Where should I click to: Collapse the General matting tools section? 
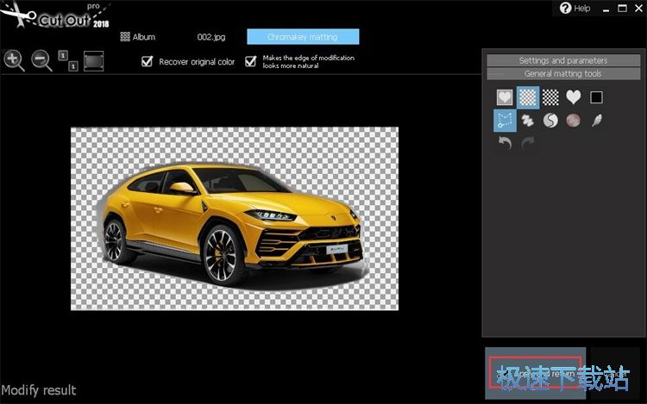563,74
